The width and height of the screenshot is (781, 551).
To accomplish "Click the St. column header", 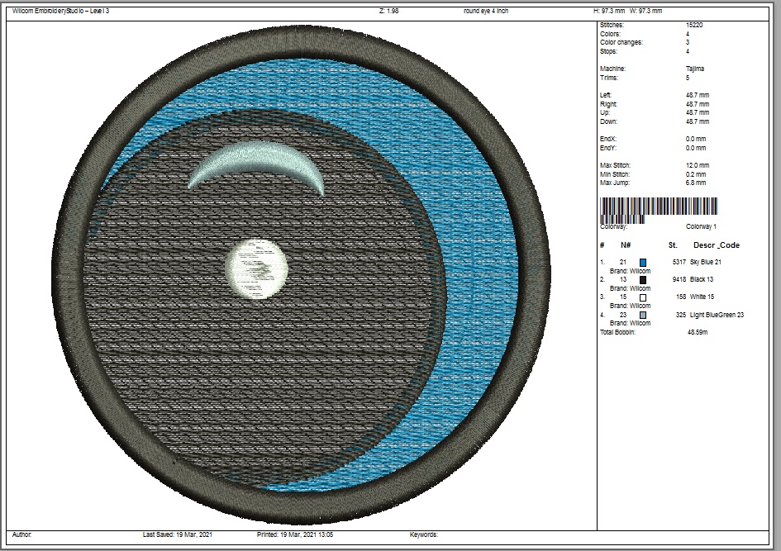I will tap(673, 245).
